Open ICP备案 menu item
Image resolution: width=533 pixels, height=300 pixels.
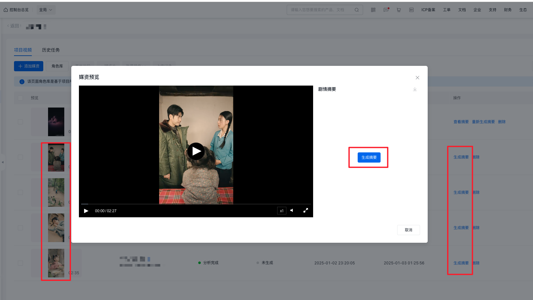pyautogui.click(x=428, y=10)
